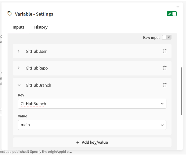Enable the Raw input switch
The height and width of the screenshot is (156, 187).
(166, 37)
